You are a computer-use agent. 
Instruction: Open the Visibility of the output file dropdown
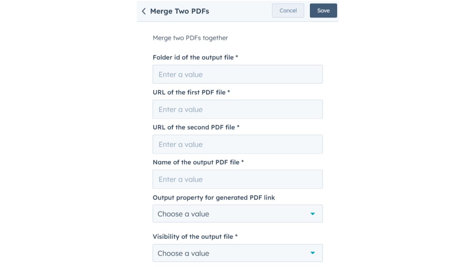pyautogui.click(x=237, y=253)
